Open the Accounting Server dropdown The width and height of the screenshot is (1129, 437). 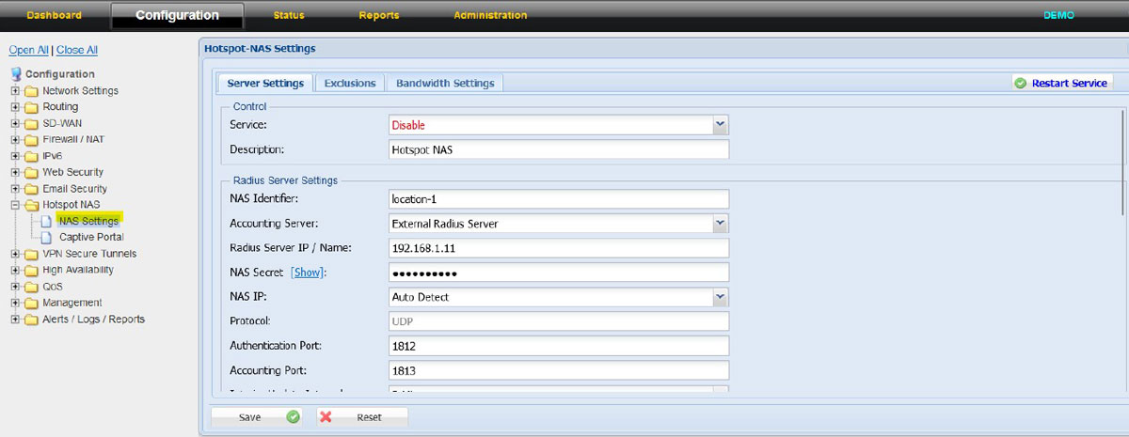720,224
